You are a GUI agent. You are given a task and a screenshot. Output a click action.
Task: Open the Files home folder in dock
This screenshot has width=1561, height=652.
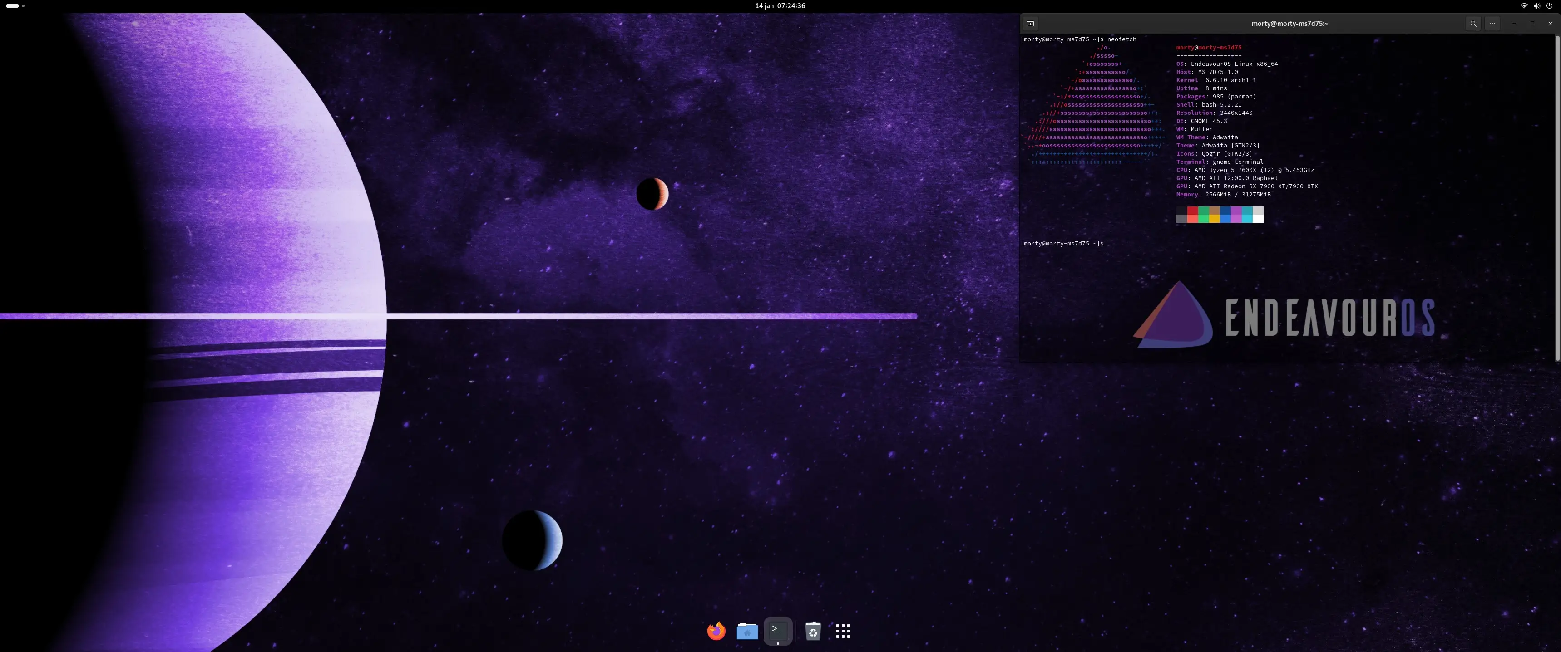pyautogui.click(x=747, y=631)
